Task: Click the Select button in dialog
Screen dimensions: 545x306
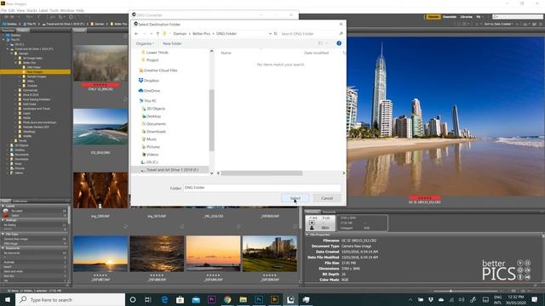Action: (x=295, y=198)
